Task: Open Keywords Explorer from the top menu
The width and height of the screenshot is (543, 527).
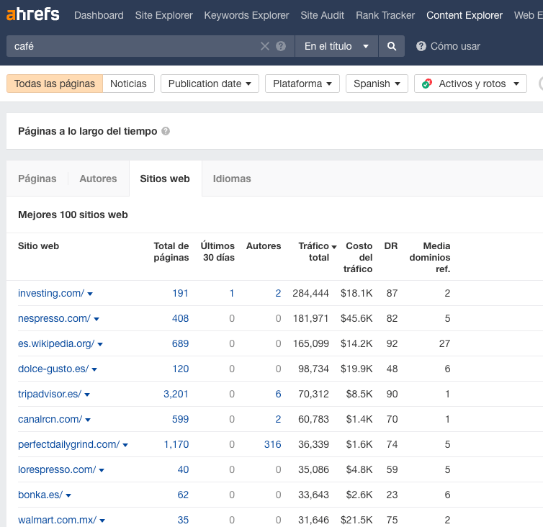Action: coord(246,15)
